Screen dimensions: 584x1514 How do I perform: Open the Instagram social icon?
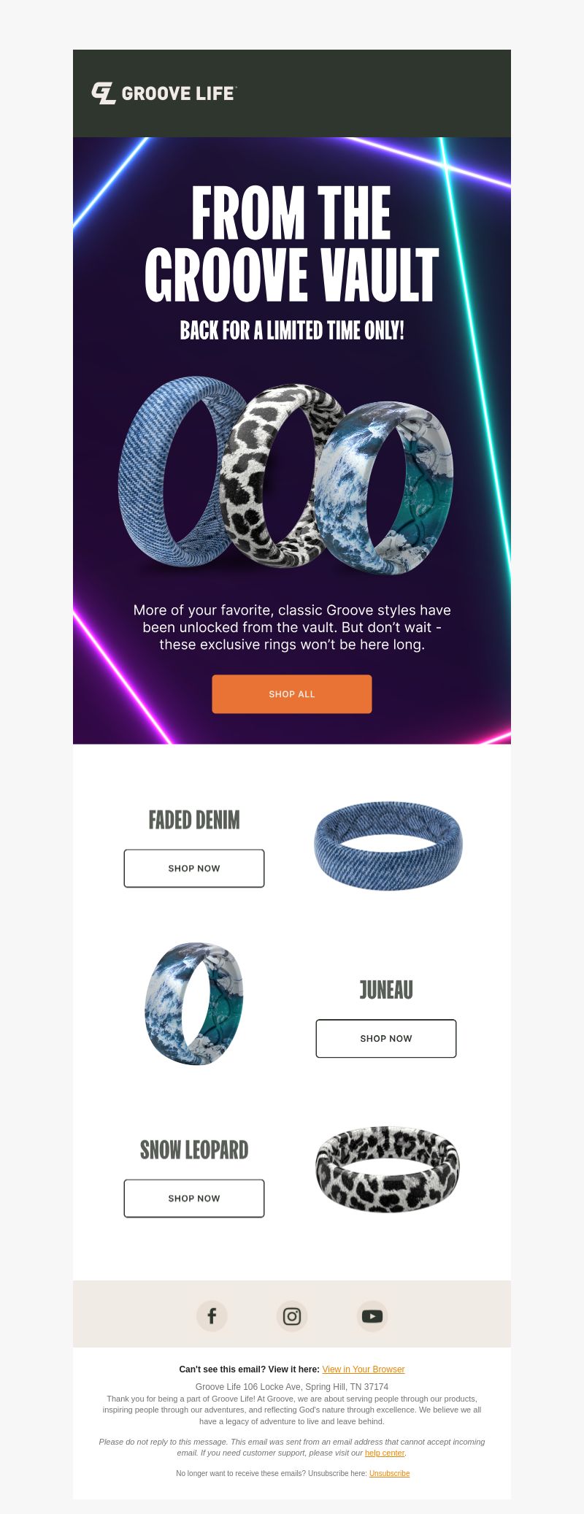pyautogui.click(x=292, y=1316)
